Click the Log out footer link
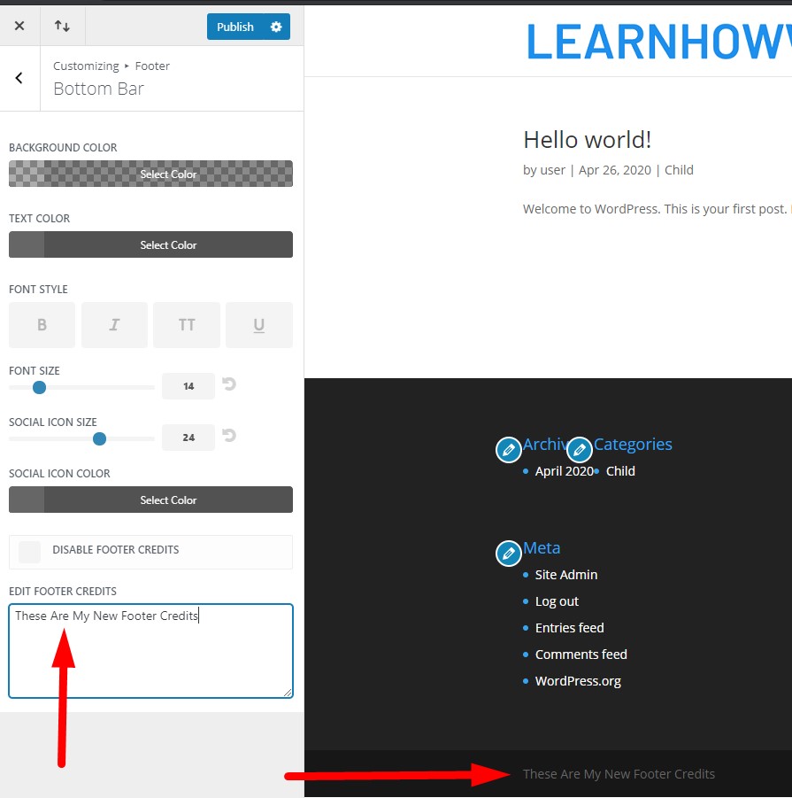The width and height of the screenshot is (792, 798). [x=557, y=601]
